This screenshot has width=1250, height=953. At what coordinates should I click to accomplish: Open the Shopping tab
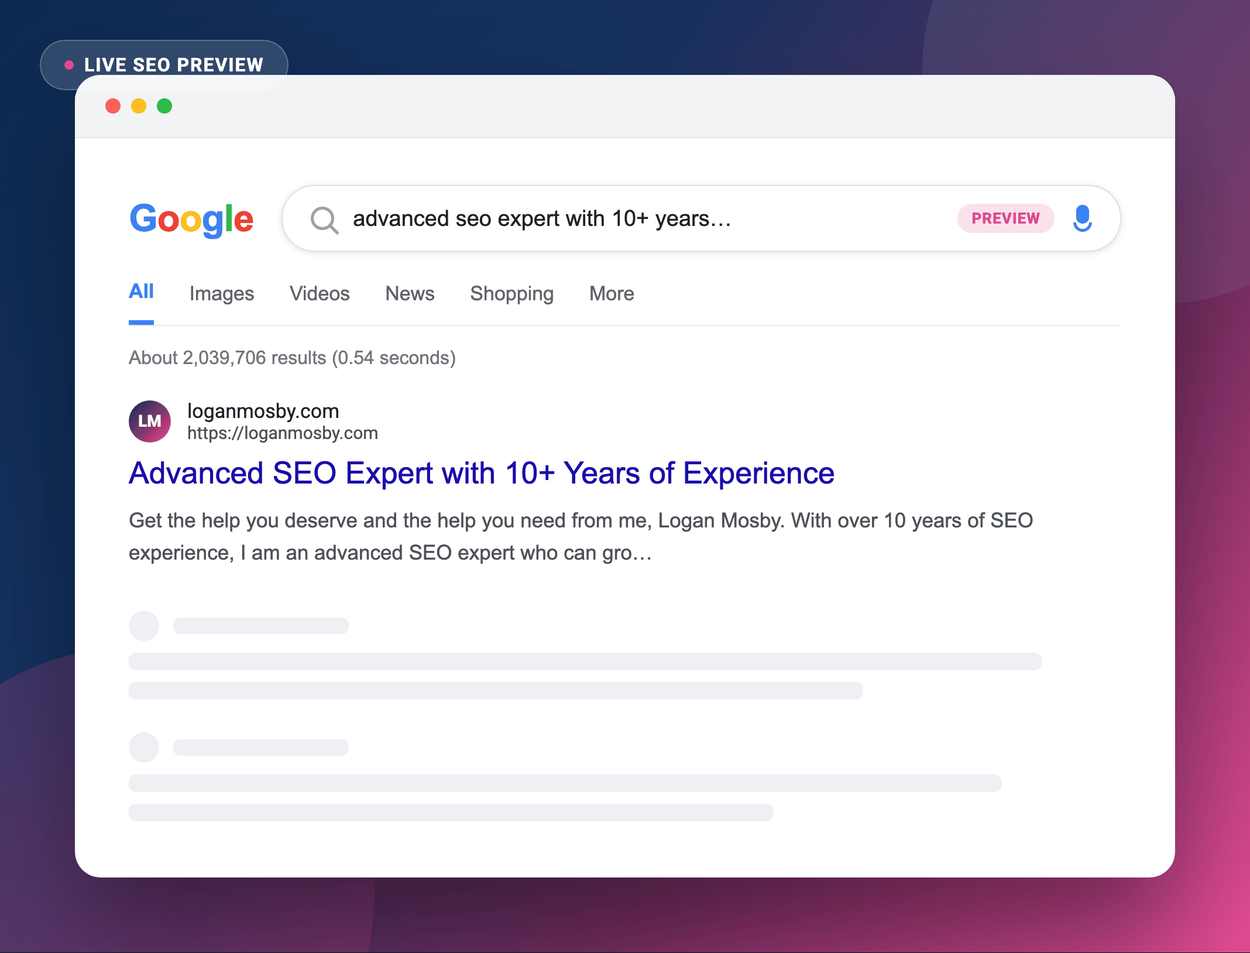point(512,293)
